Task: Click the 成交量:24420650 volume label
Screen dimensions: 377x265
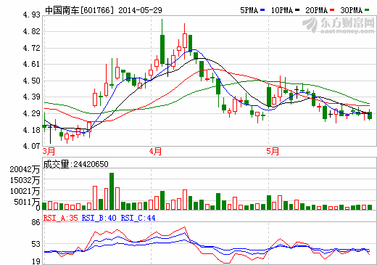Action: click(x=75, y=164)
